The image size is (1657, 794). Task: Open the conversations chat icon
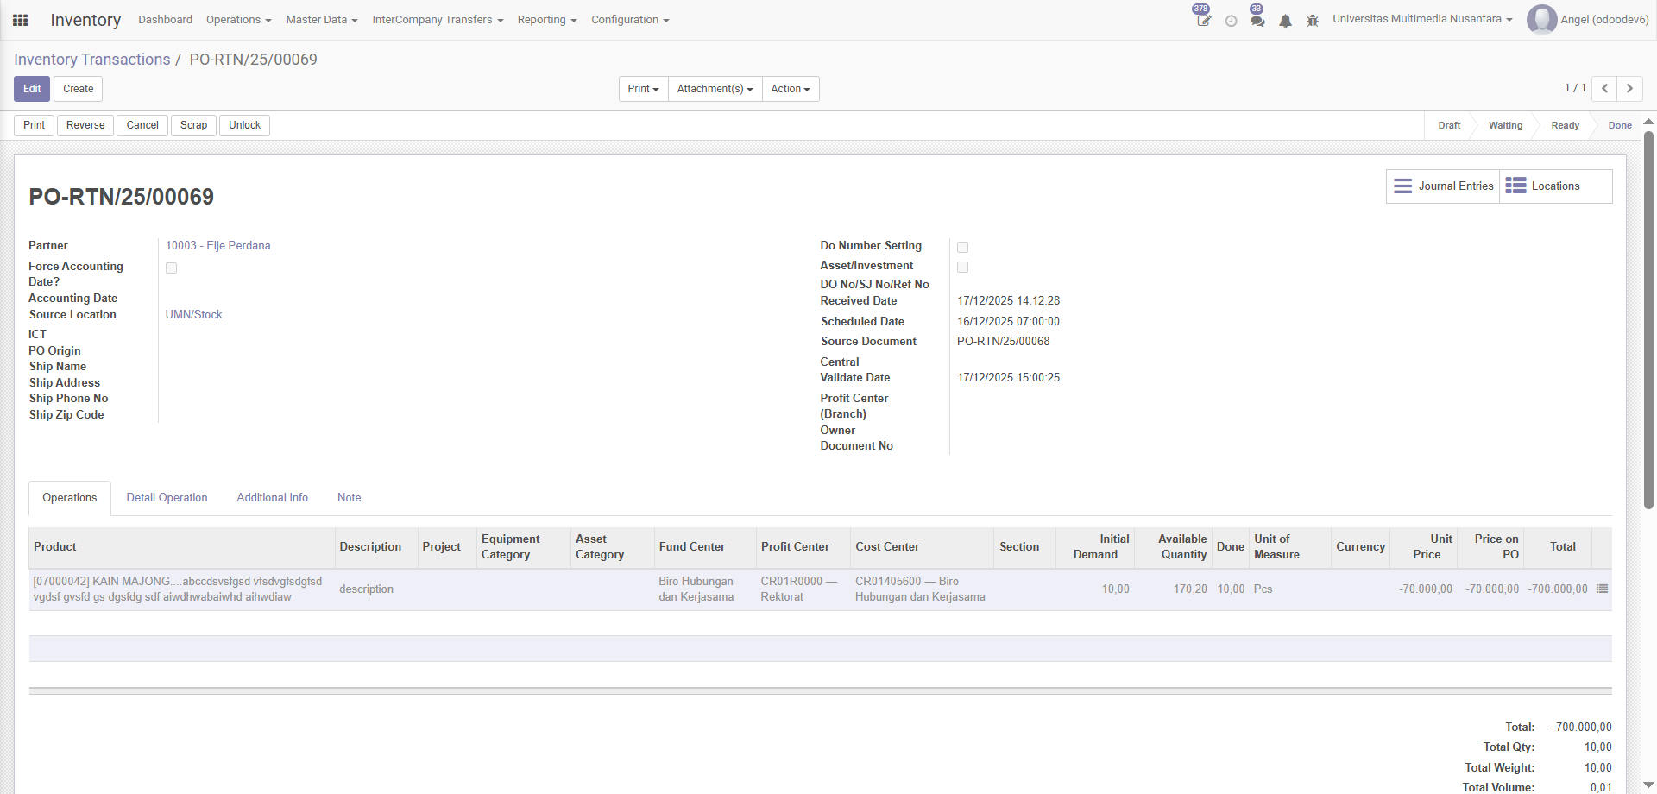coord(1257,21)
